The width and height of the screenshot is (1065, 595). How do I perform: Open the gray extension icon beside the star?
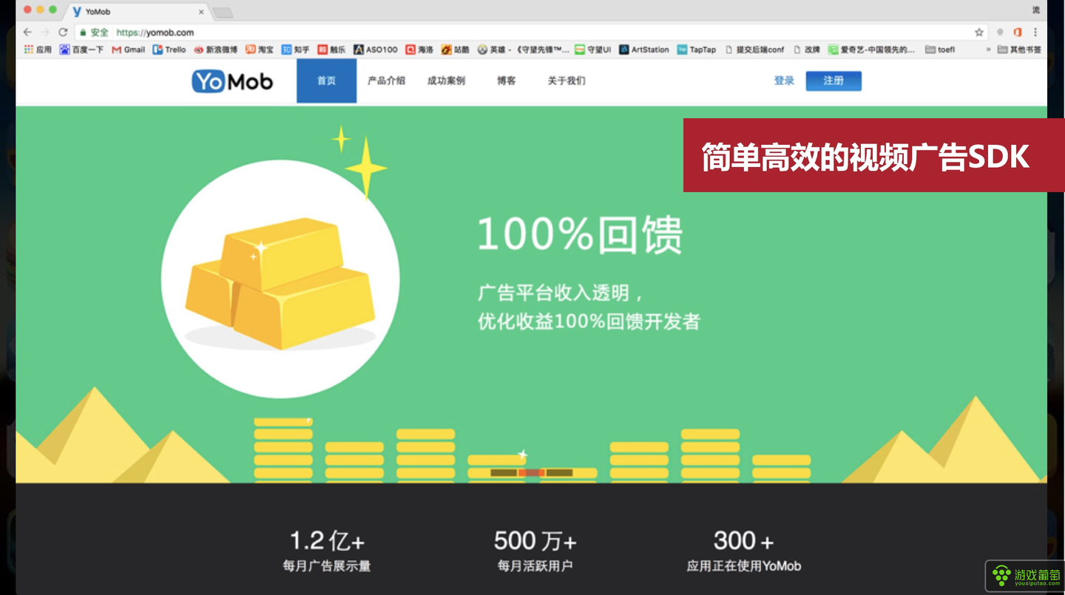(x=1000, y=33)
